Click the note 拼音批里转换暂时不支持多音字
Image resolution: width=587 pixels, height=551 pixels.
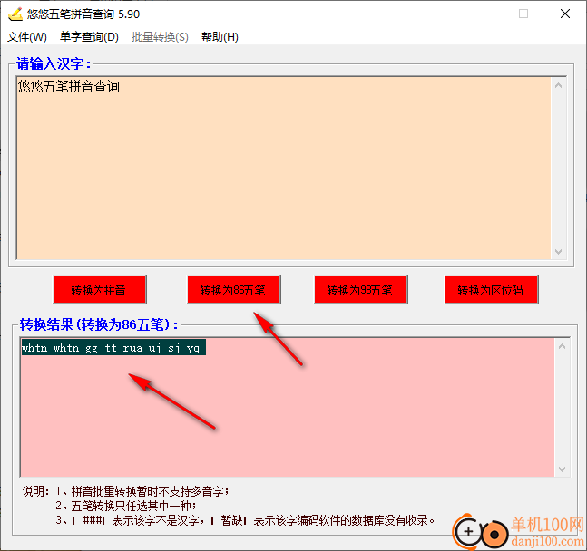150,491
